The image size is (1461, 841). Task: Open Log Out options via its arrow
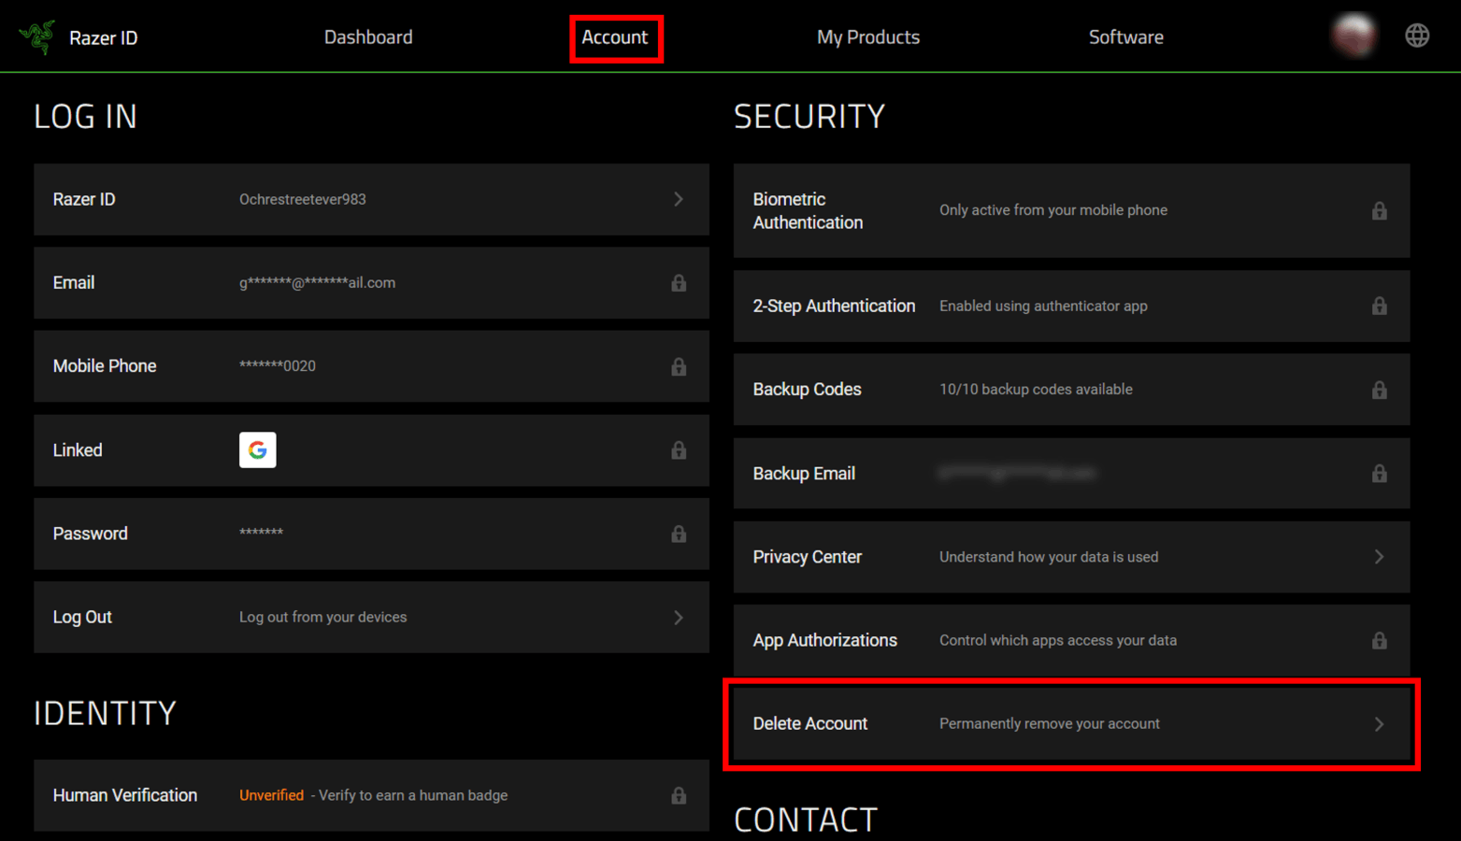tap(679, 617)
